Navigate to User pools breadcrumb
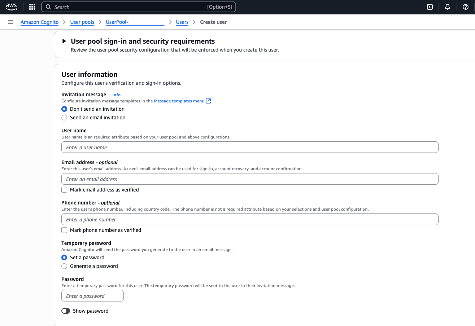The height and width of the screenshot is (326, 475). [82, 22]
